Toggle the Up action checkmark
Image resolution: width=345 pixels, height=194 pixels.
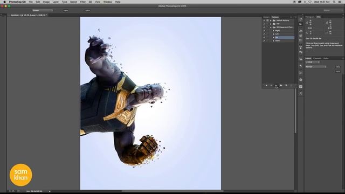[264, 37]
